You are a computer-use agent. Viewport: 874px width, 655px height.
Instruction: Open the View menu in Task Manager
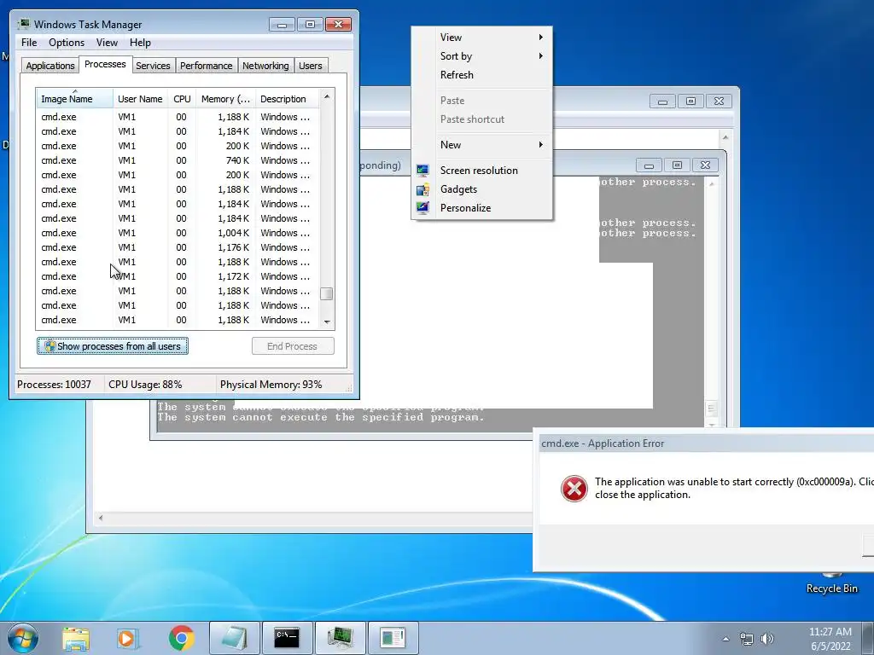coord(107,43)
